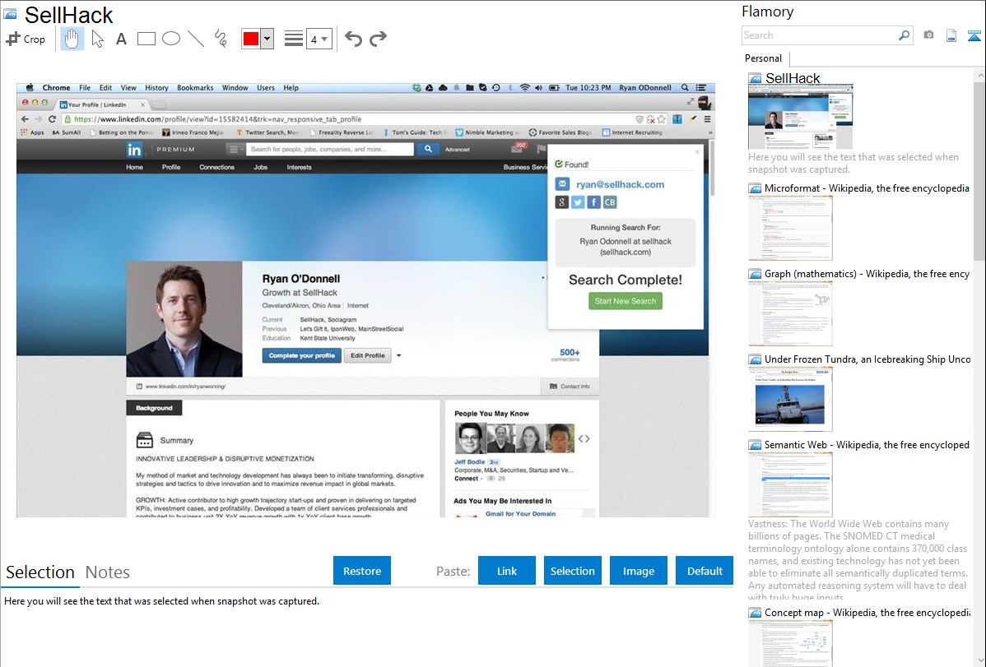
Task: Take a snapshot with camera icon
Action: (928, 35)
